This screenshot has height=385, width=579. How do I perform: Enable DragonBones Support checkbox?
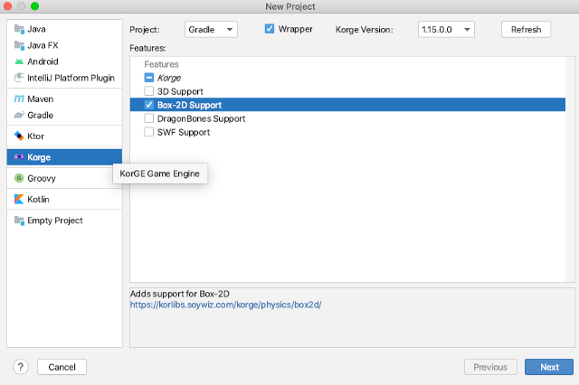pyautogui.click(x=148, y=118)
